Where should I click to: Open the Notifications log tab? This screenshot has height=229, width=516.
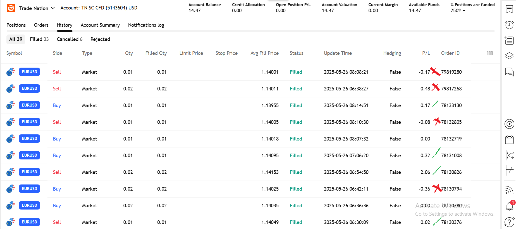coord(146,25)
